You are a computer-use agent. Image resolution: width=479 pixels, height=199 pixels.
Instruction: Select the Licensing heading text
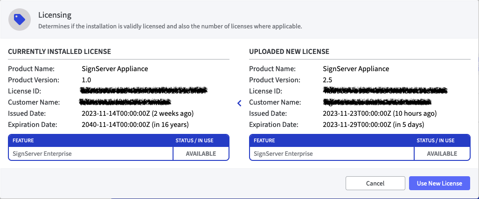pos(55,15)
